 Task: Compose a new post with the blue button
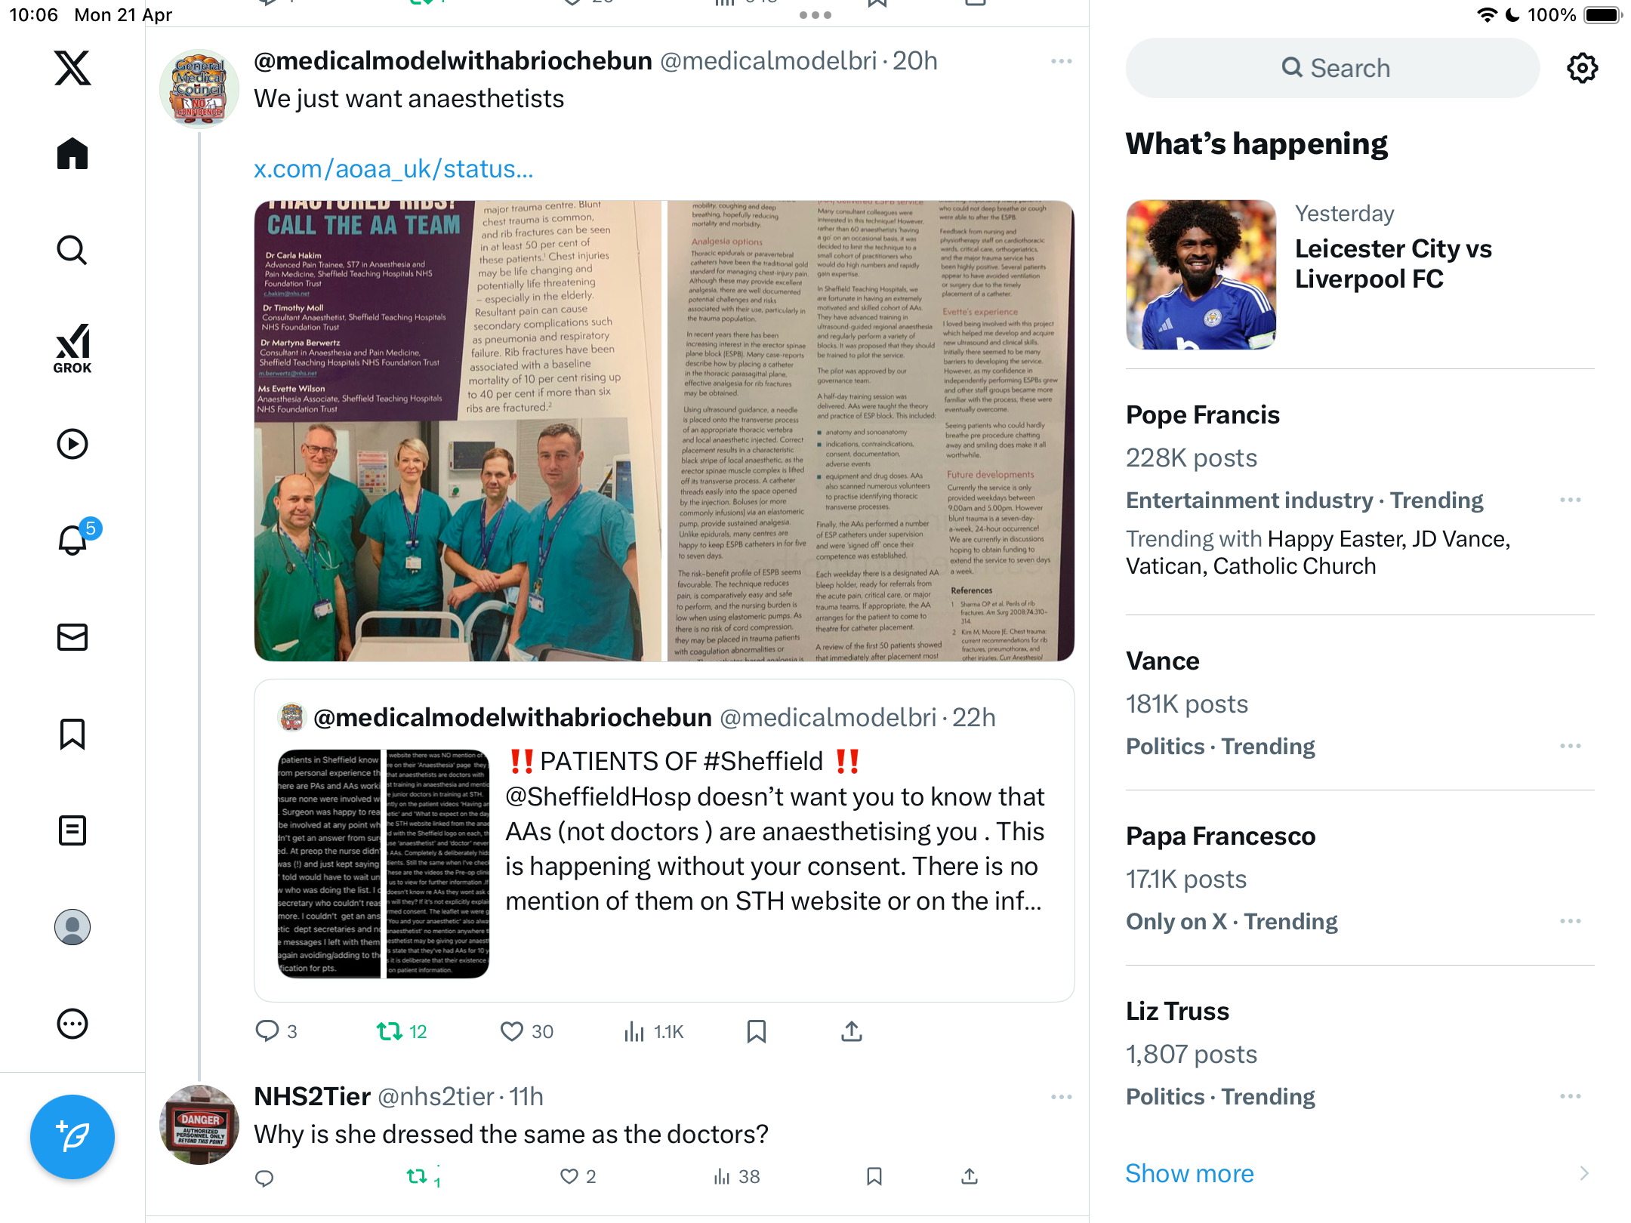point(72,1136)
